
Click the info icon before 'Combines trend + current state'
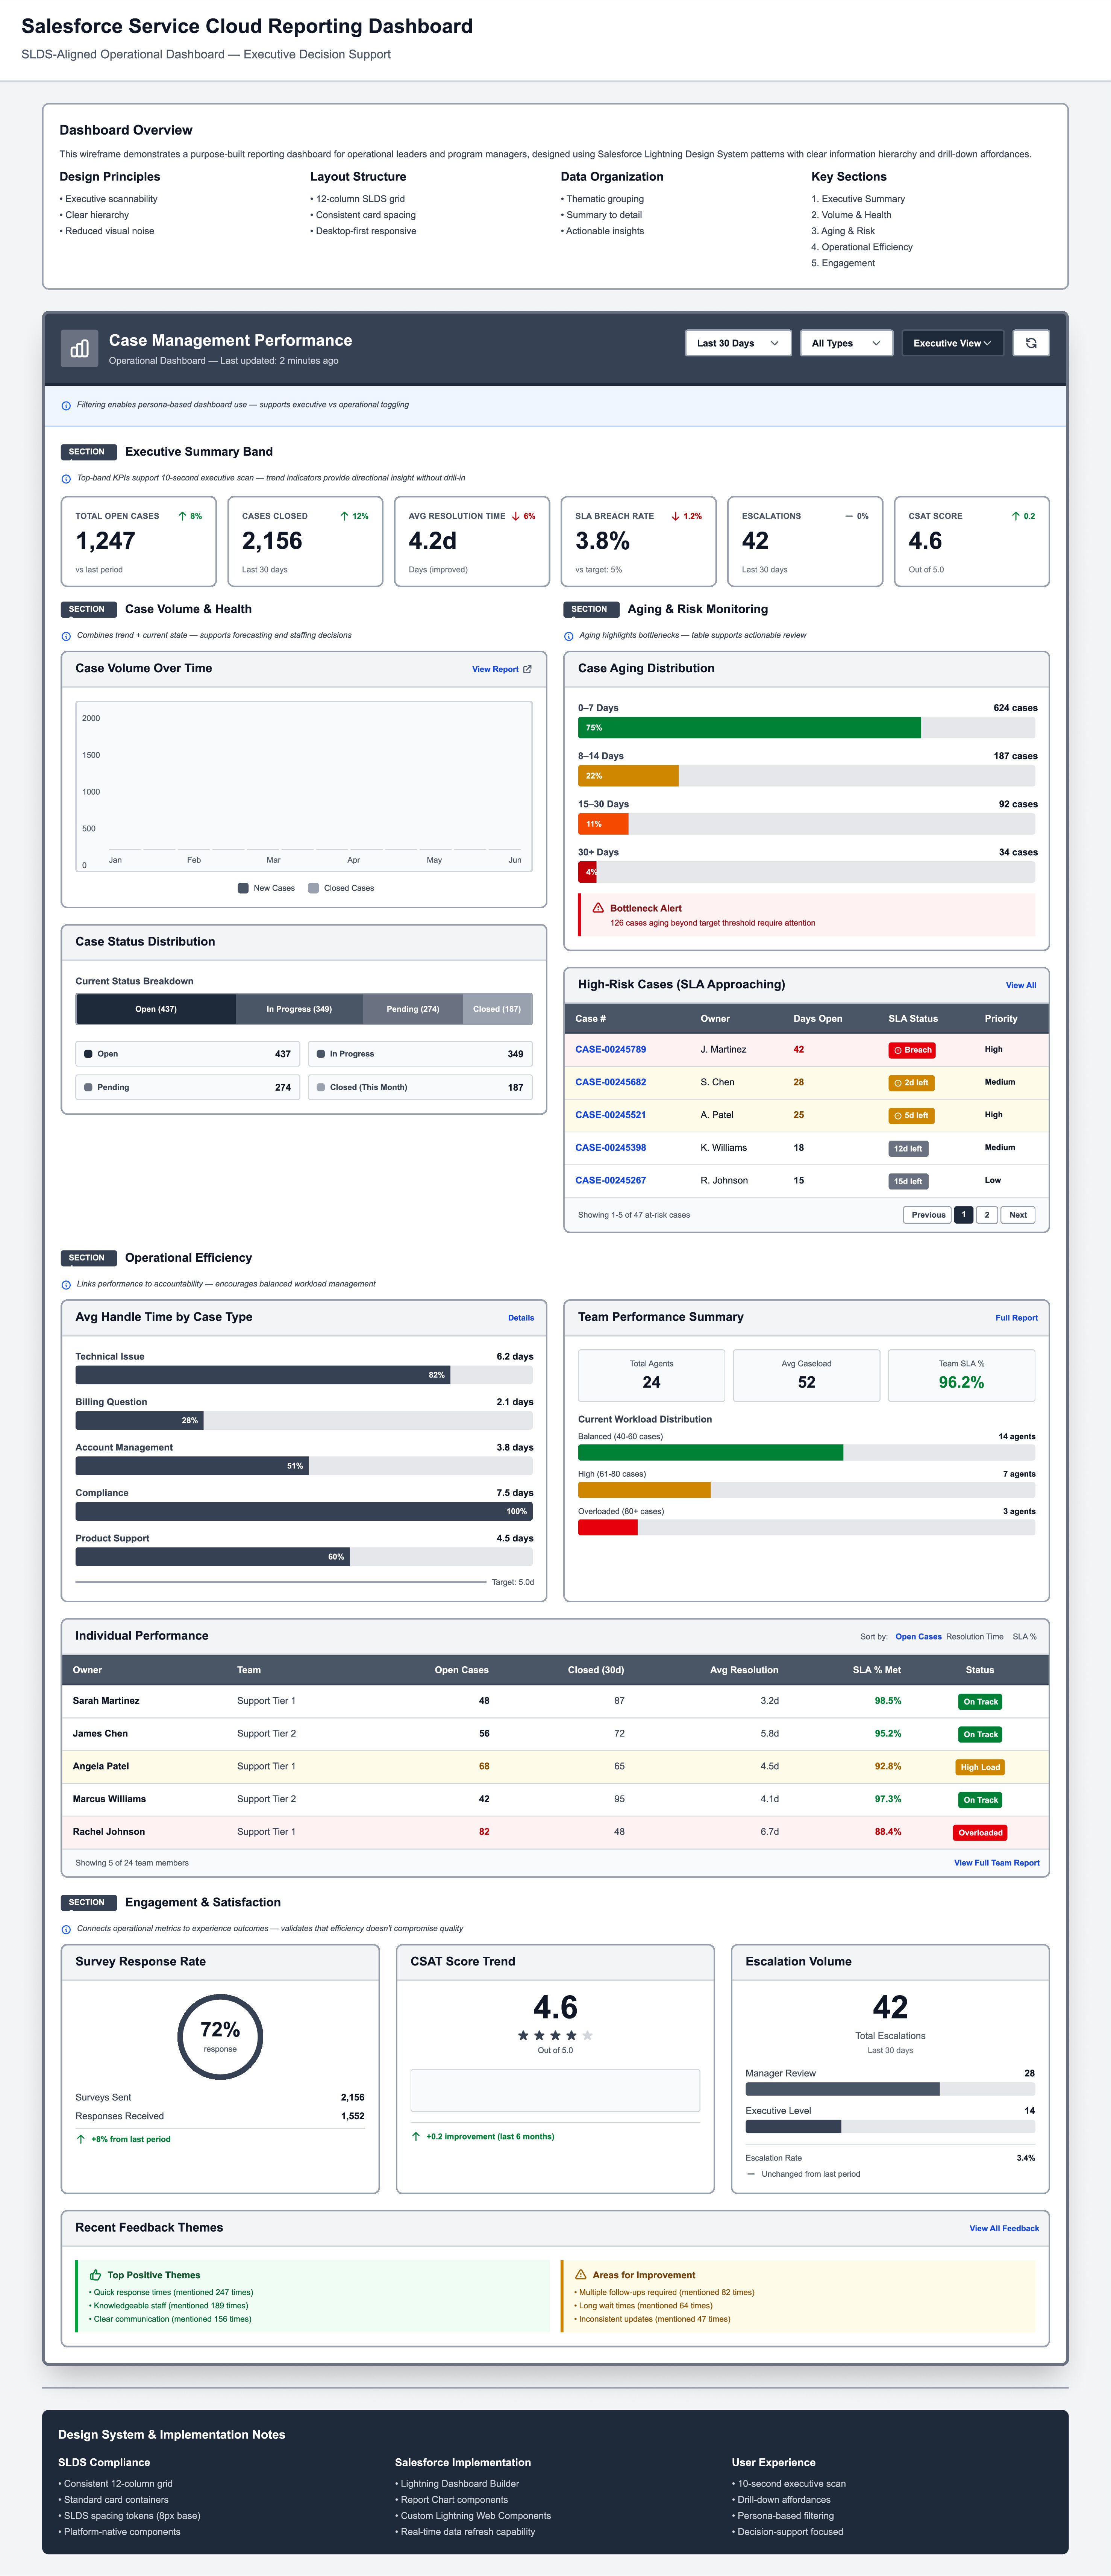tap(66, 636)
